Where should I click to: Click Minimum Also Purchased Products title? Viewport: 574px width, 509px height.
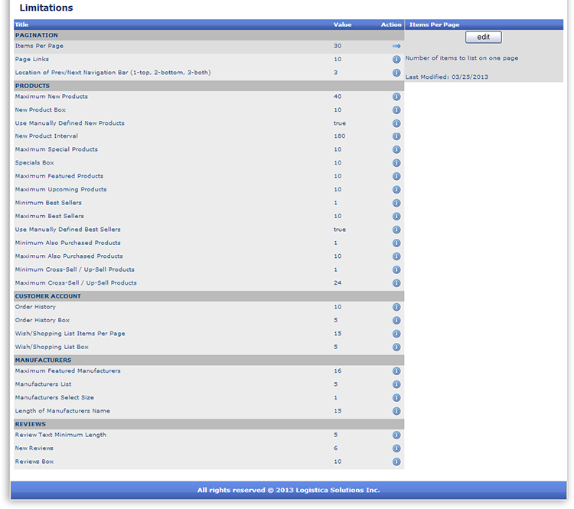(x=67, y=243)
